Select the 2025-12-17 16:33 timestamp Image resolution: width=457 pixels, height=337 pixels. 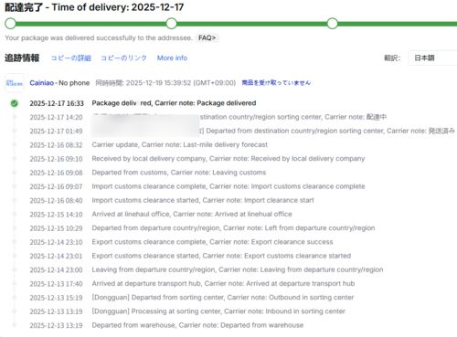click(57, 103)
